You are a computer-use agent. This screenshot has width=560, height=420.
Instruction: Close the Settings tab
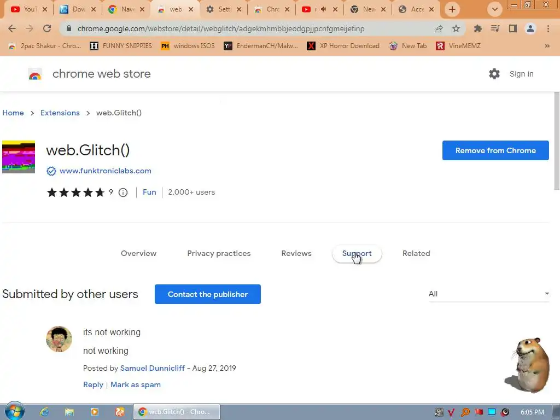click(x=239, y=9)
